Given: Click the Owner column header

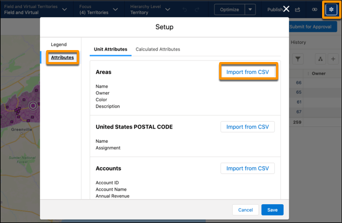Looking at the screenshot, I should tap(319, 73).
